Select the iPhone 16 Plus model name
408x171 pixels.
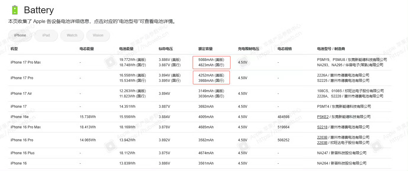click(x=22, y=153)
